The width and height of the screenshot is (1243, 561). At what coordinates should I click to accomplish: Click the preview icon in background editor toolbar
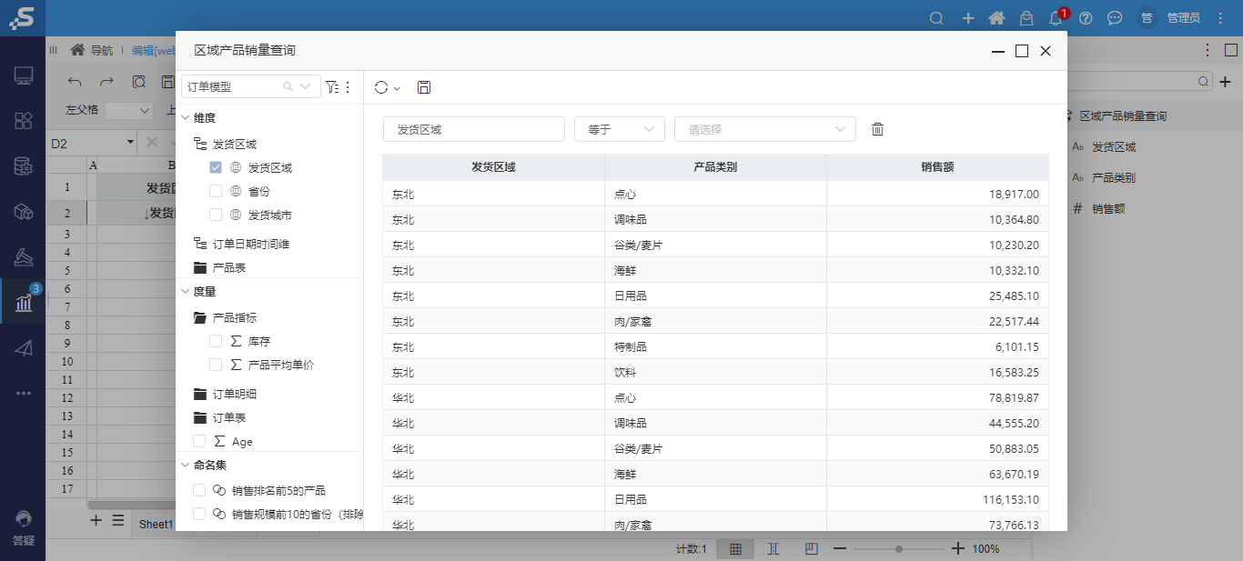point(138,82)
